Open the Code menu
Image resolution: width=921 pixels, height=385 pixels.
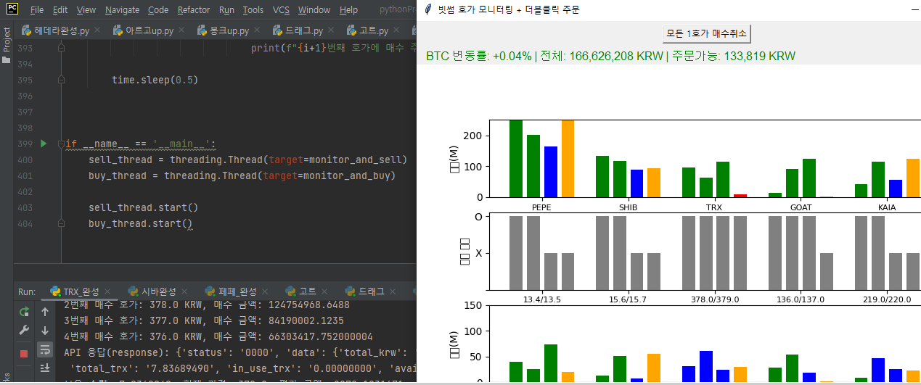158,10
